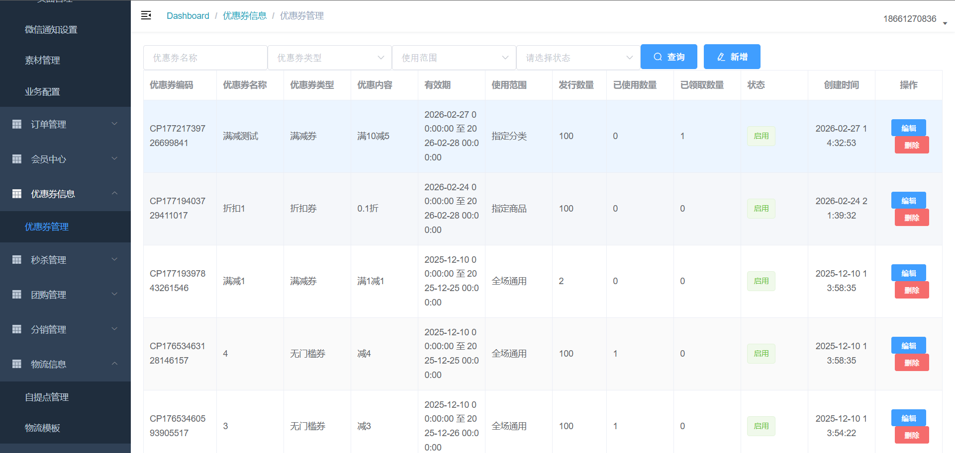This screenshot has width=955, height=453.
Task: Open the 优惠券类型 dropdown filter
Action: pos(329,58)
